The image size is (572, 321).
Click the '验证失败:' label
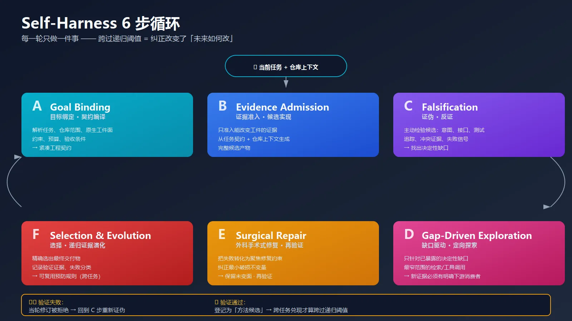point(46,302)
